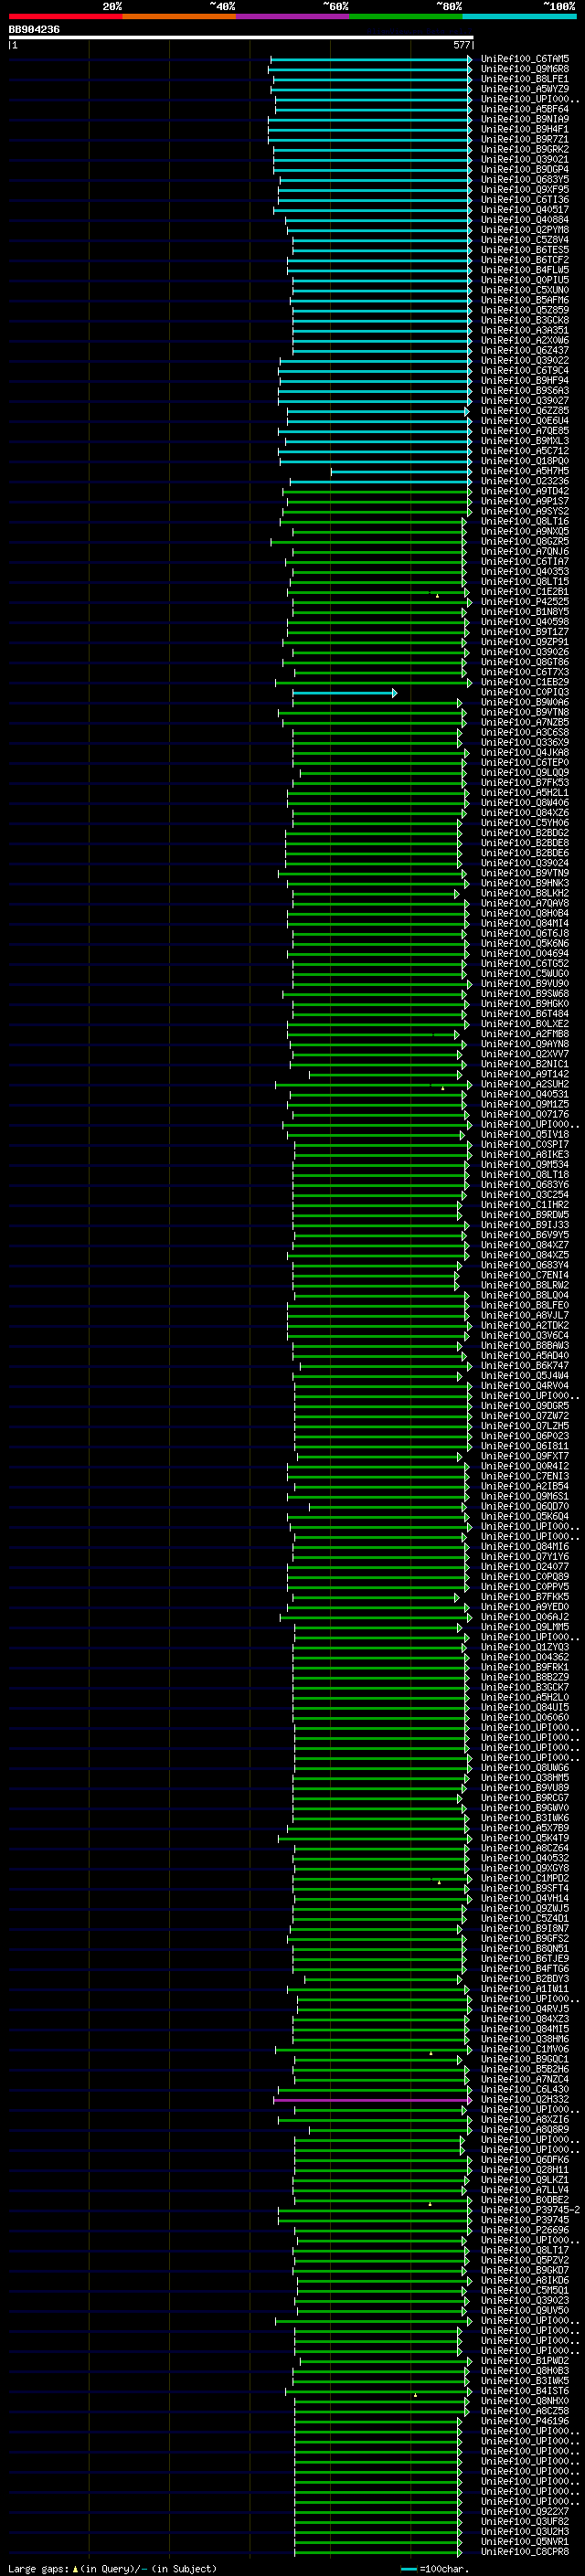
Task: Select the UniRef100_Q3U2H3 label
Action: click(x=525, y=2531)
